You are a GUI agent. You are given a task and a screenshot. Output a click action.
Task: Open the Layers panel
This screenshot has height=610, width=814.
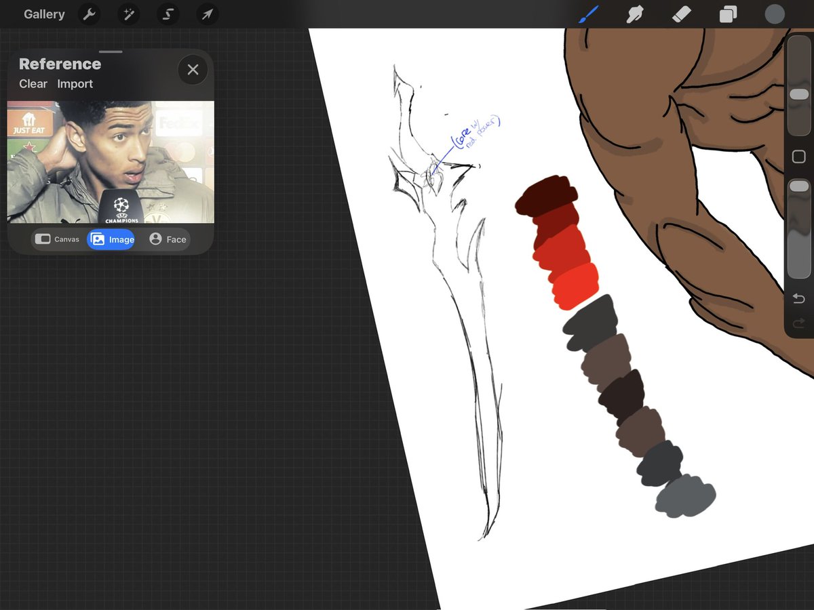[x=729, y=14]
